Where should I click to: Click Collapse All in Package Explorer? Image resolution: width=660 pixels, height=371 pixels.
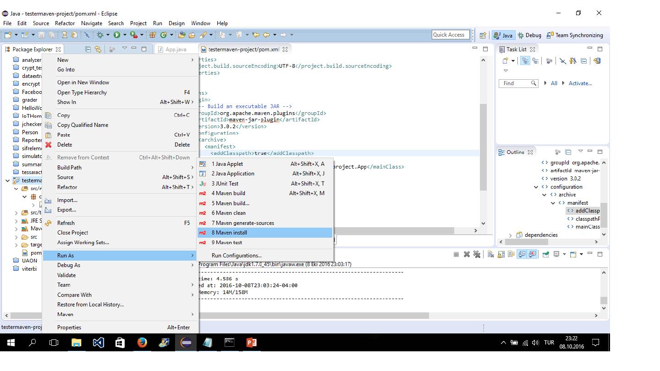click(x=88, y=49)
